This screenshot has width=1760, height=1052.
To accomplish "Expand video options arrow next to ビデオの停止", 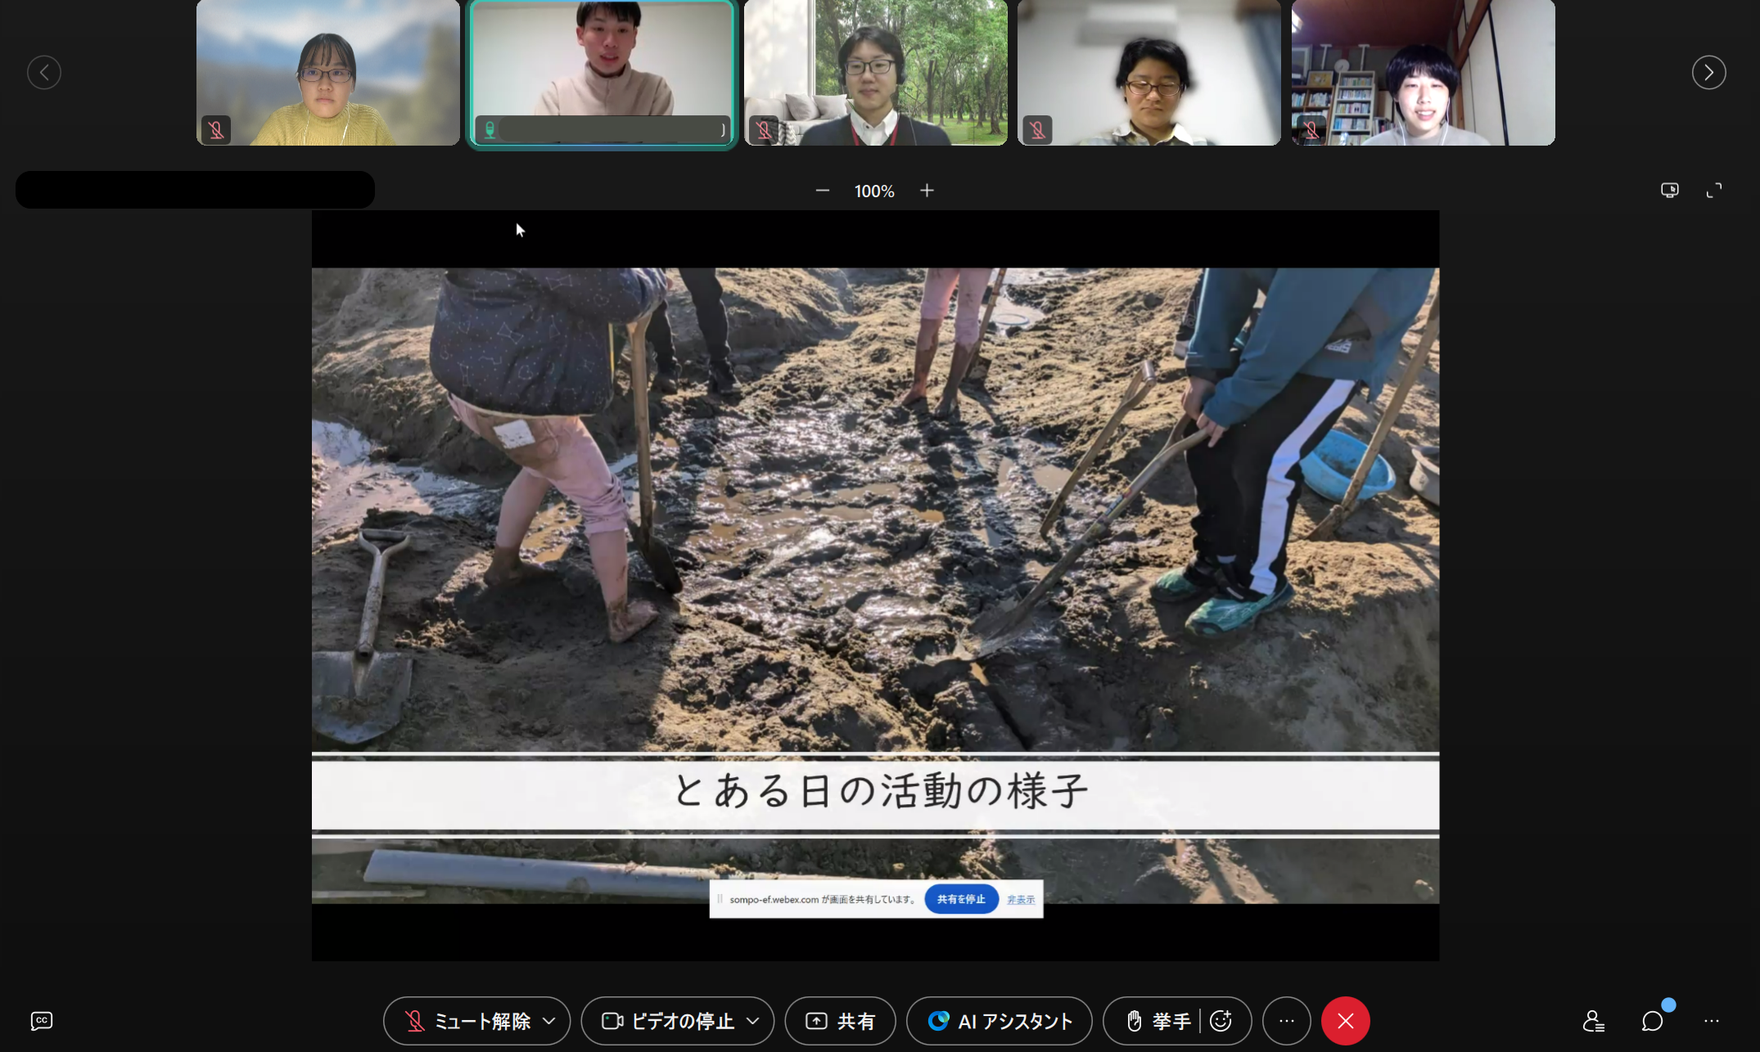I will click(x=753, y=1020).
